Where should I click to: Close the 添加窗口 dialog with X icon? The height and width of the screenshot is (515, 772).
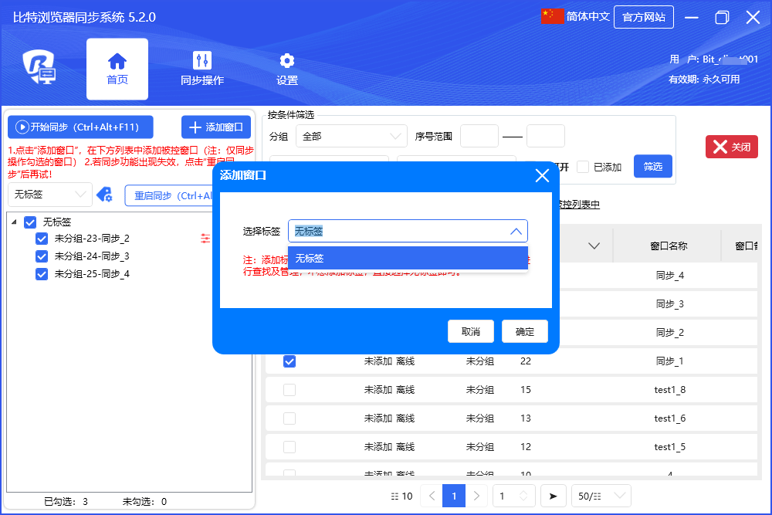[542, 176]
